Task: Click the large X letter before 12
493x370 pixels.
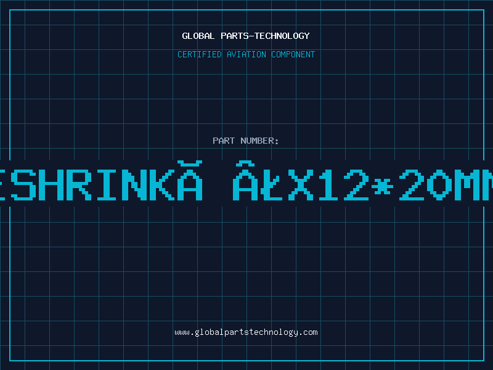Action: coord(301,184)
